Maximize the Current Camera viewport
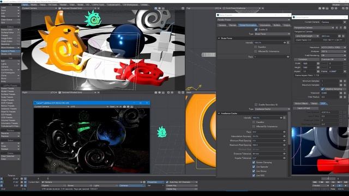Viewport: 349px width, 196px height. (x=183, y=8)
